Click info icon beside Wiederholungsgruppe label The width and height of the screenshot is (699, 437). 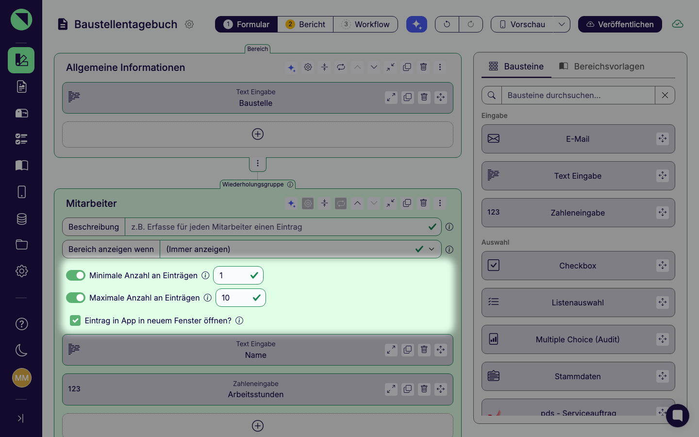click(290, 185)
